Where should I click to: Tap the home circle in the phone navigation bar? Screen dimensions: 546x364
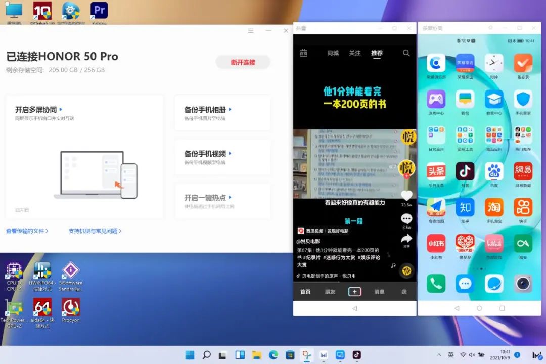479,308
